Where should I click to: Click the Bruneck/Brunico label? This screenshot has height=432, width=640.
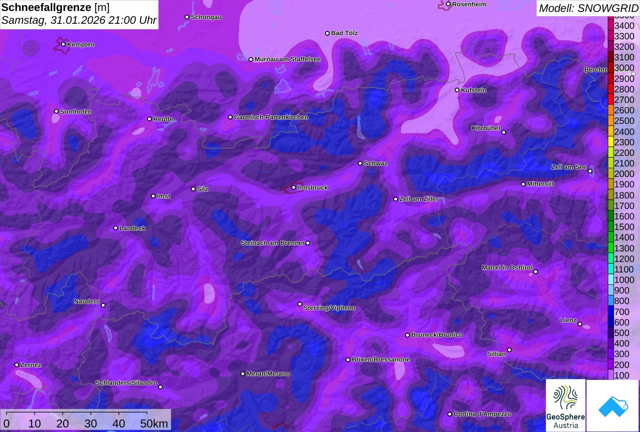437,335
